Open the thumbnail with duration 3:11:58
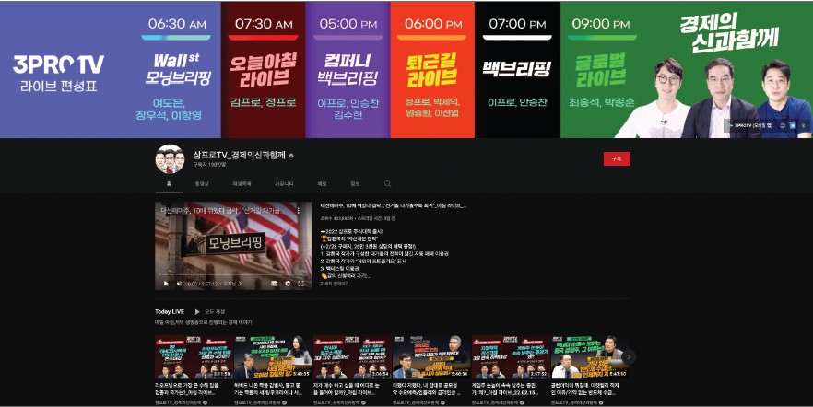 [x=194, y=356]
